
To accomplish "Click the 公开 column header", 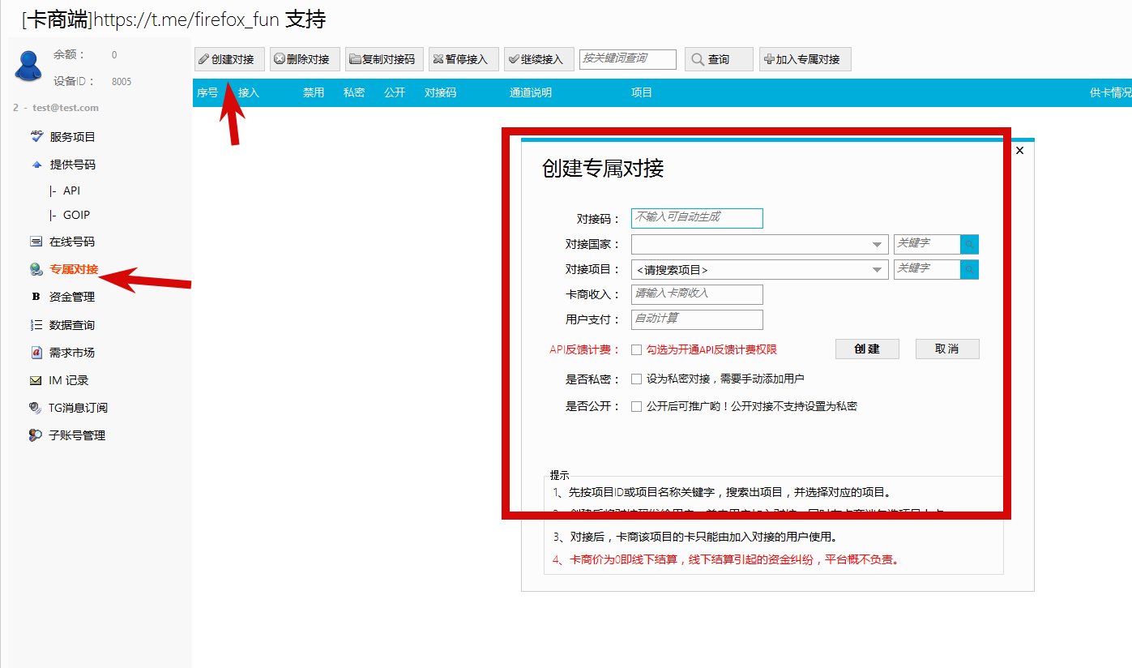I will pyautogui.click(x=395, y=93).
